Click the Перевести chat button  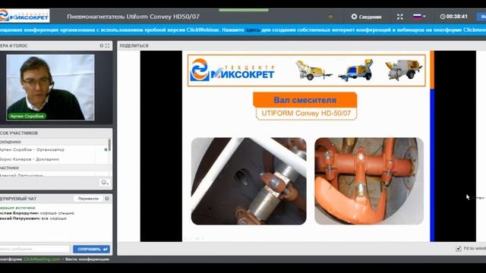click(88, 199)
